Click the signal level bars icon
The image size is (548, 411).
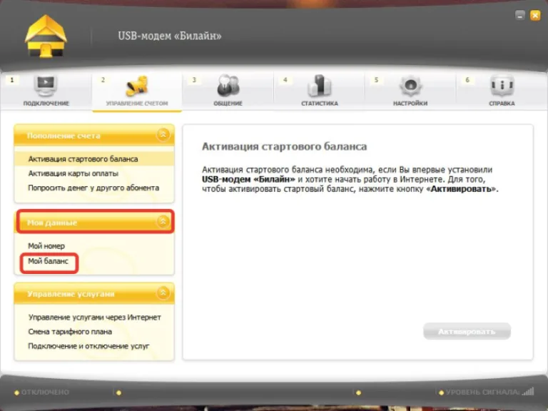[529, 392]
